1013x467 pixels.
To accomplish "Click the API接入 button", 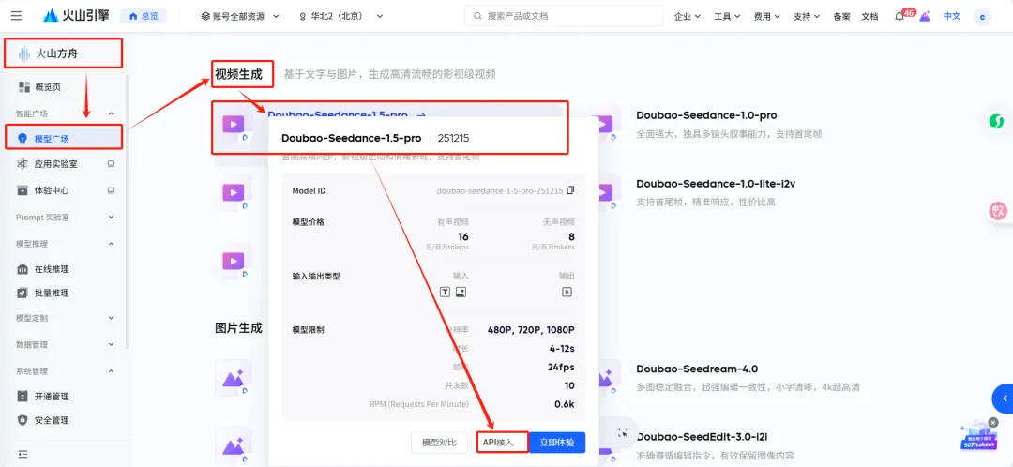I will [502, 443].
